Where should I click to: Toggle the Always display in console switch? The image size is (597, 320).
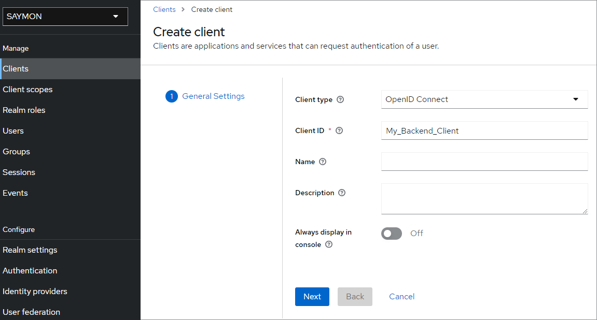[392, 234]
